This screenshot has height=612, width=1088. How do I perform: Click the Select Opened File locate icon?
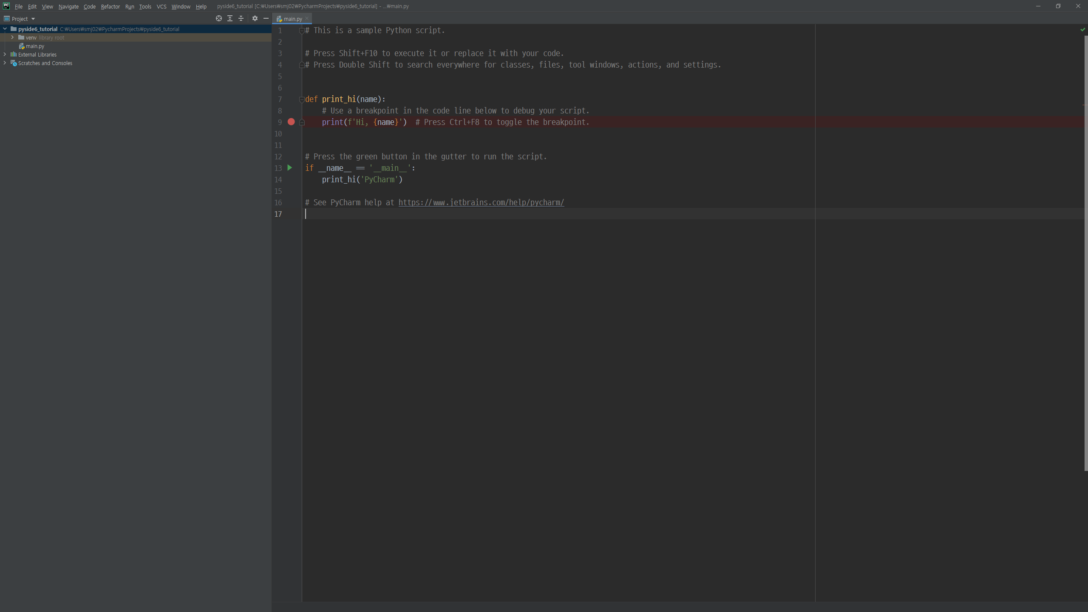pos(218,18)
